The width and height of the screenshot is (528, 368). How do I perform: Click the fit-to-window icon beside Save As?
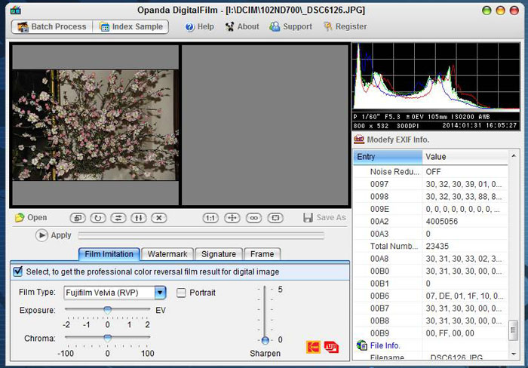coord(275,218)
